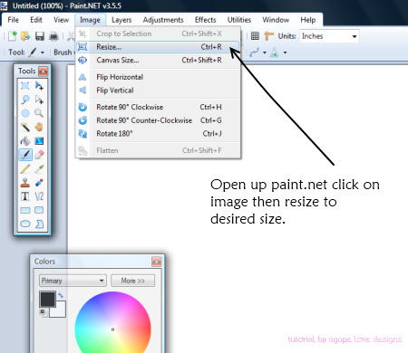Open the File menu

click(14, 20)
